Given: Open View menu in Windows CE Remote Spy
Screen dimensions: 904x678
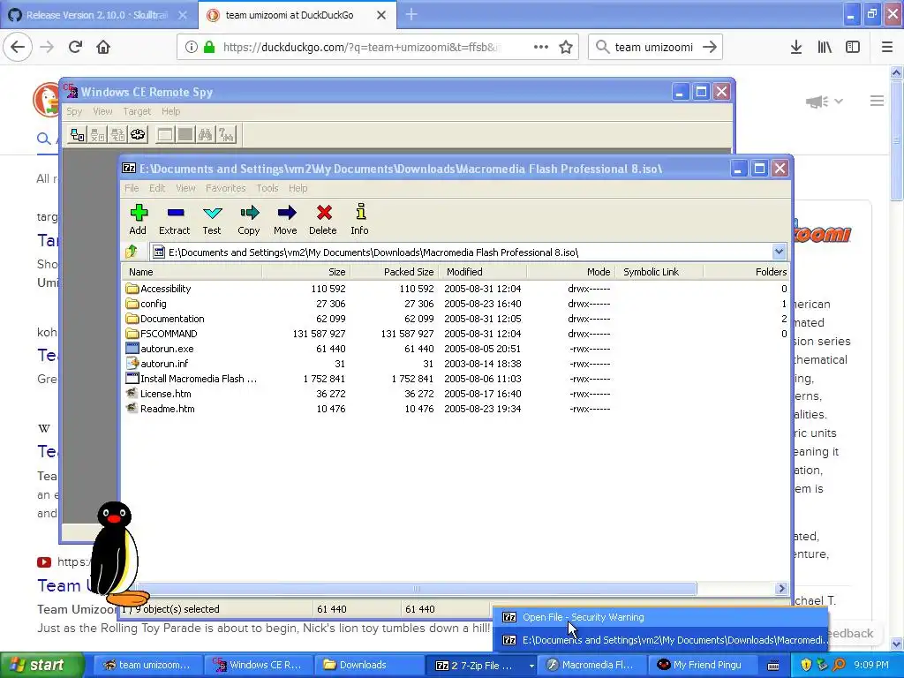Looking at the screenshot, I should 102,111.
